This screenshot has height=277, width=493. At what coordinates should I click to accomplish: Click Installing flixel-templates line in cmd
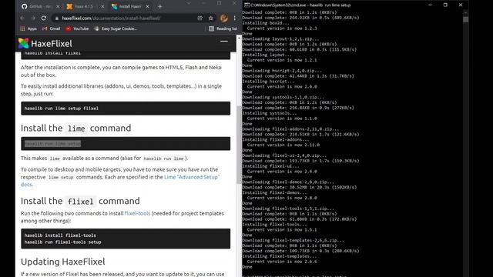point(280,256)
